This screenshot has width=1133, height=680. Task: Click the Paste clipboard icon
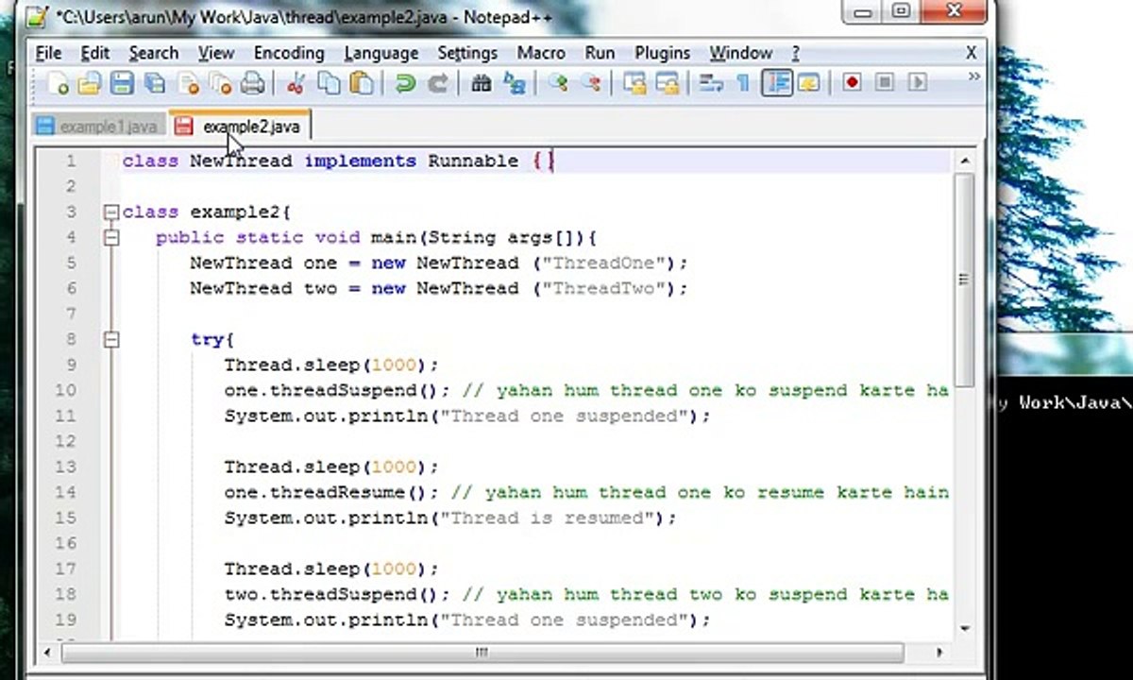tap(361, 84)
